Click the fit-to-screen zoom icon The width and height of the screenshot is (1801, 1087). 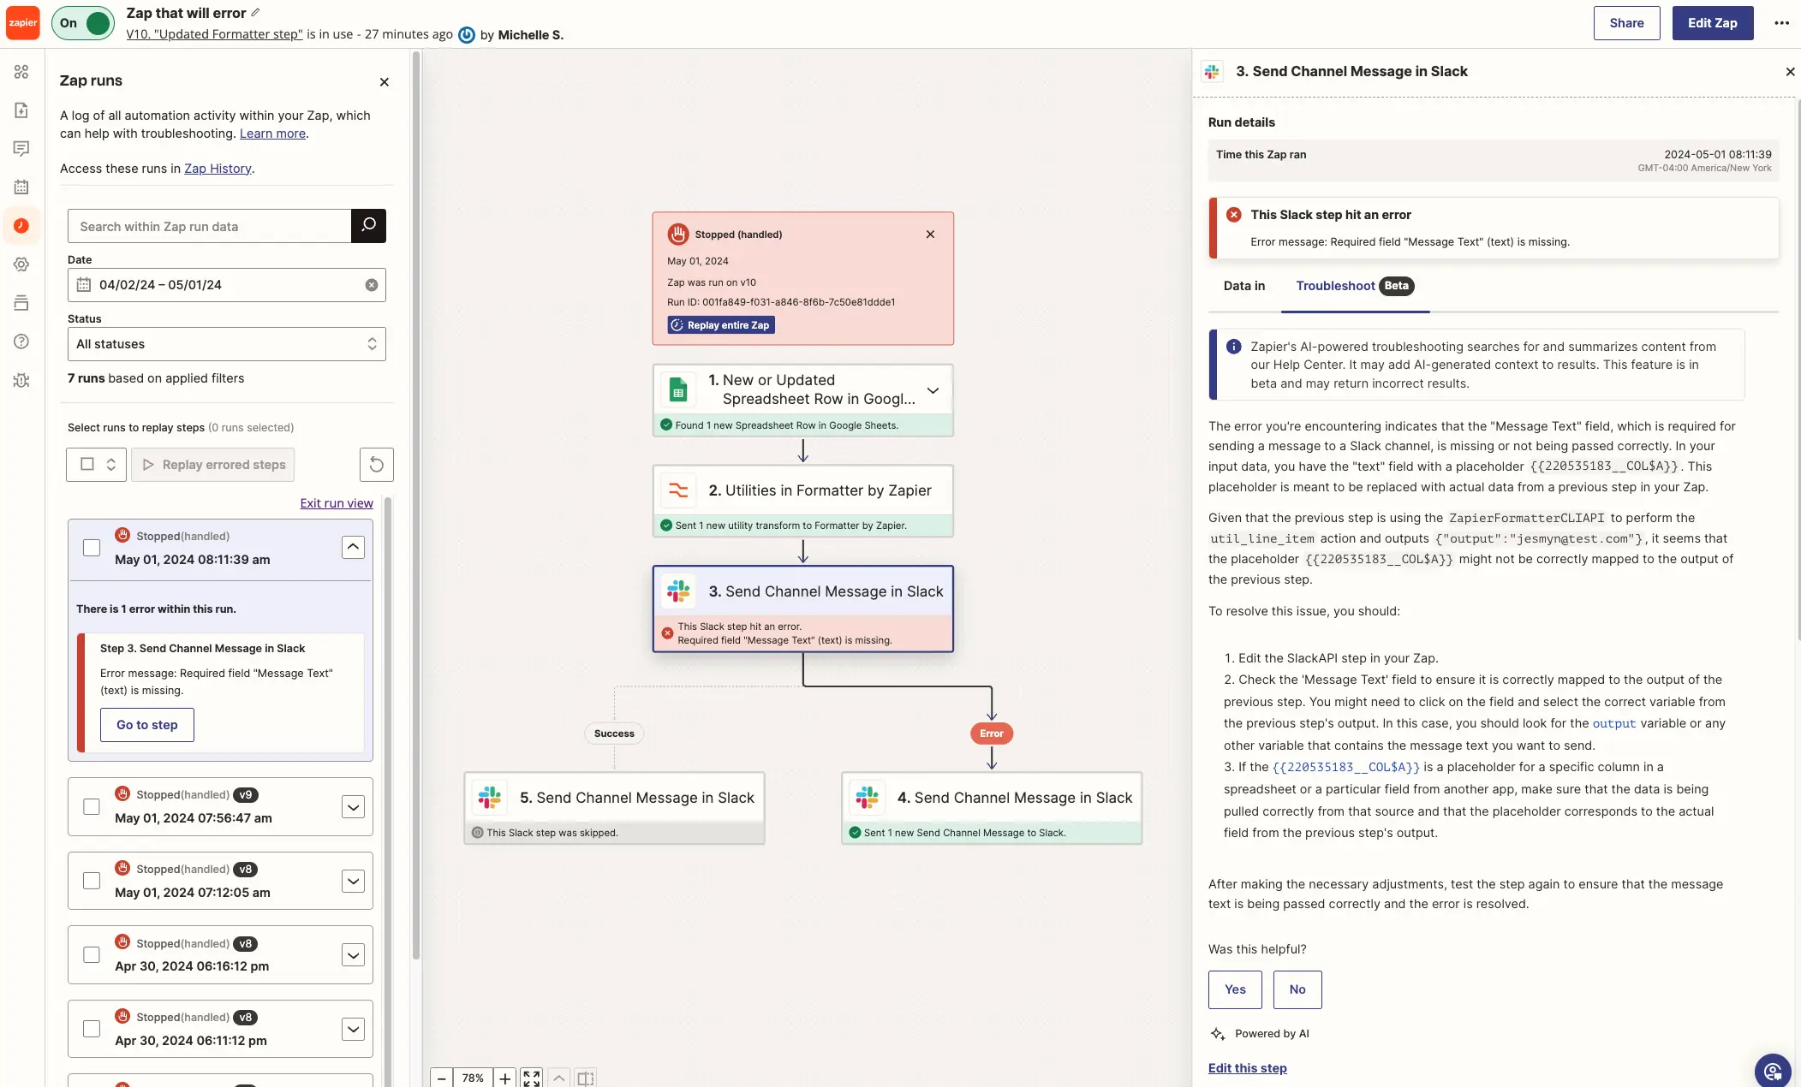529,1078
